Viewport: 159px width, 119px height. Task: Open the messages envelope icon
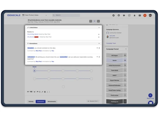pyautogui.click(x=140, y=16)
